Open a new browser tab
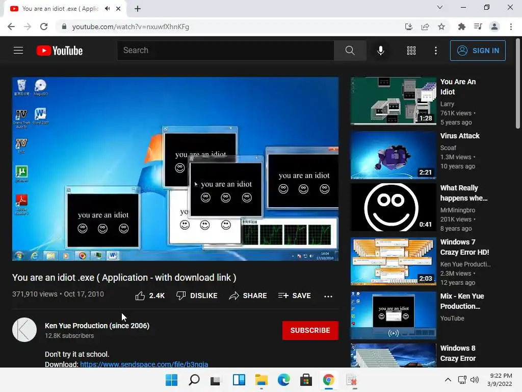Screen dimensions: 522x392 tap(138, 9)
